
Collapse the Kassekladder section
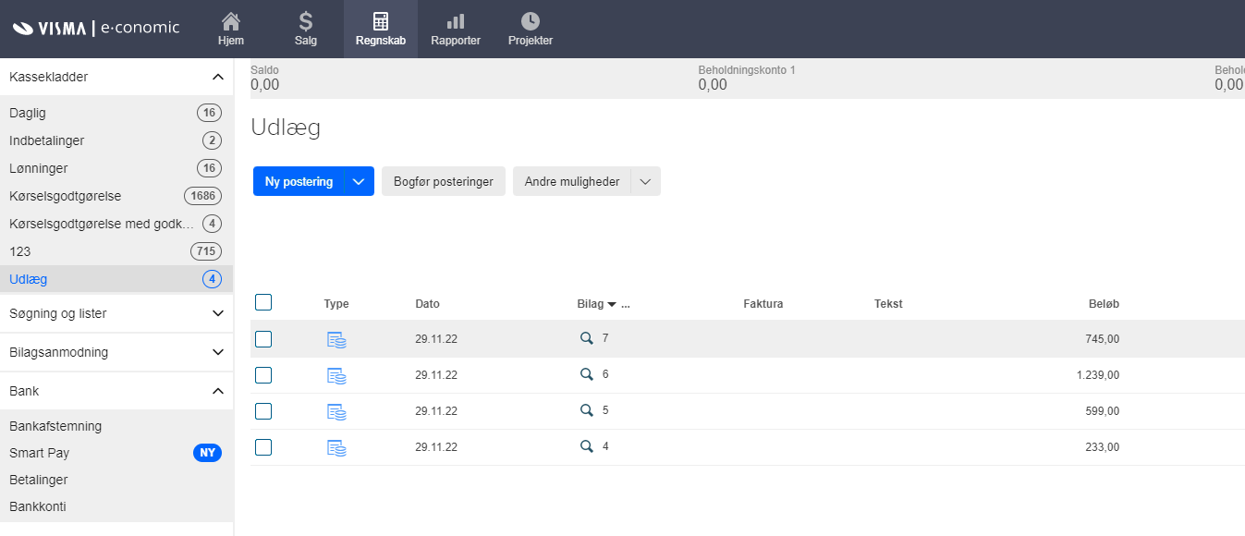[116, 77]
